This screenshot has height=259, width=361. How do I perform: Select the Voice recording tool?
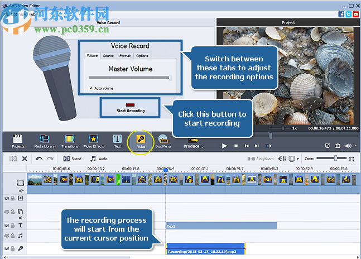point(141,142)
